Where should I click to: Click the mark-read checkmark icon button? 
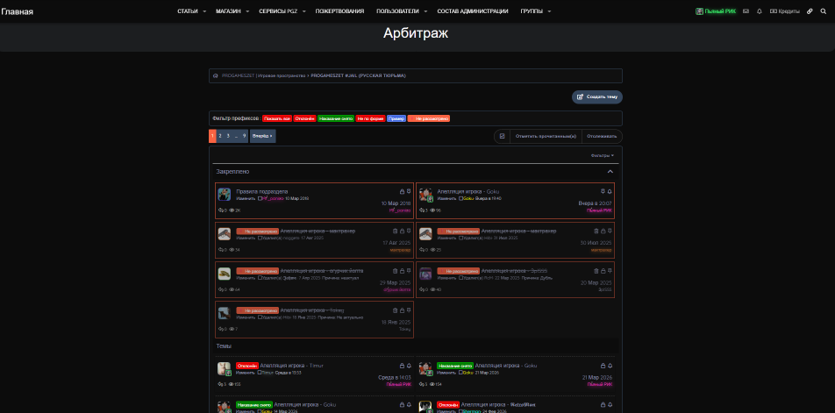click(x=502, y=136)
